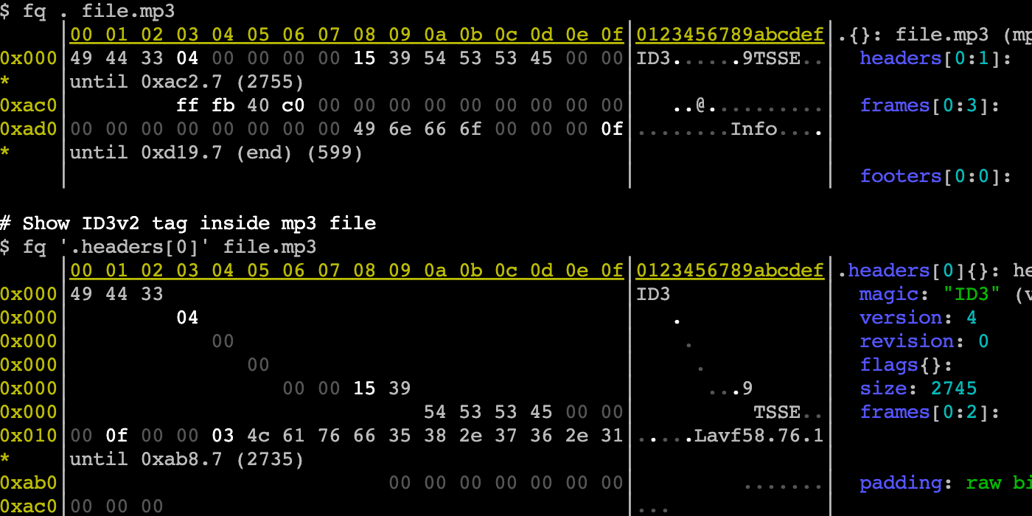Expand the 'frames[0:2]:' entry

click(930, 412)
